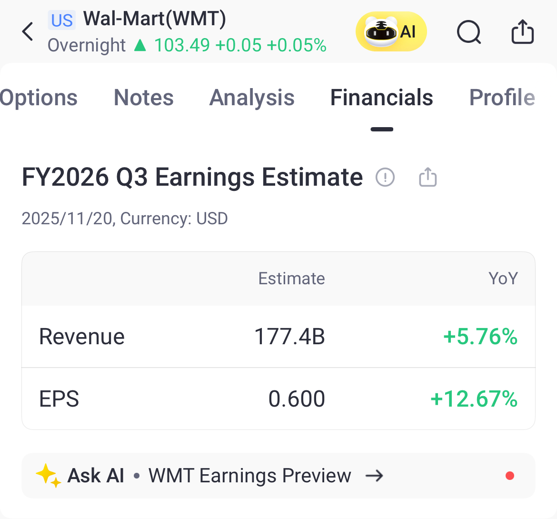Share the earnings estimate card
Image resolution: width=557 pixels, height=519 pixels.
point(428,177)
